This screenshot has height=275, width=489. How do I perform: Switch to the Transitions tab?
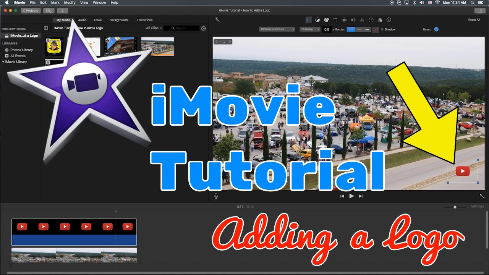[145, 20]
